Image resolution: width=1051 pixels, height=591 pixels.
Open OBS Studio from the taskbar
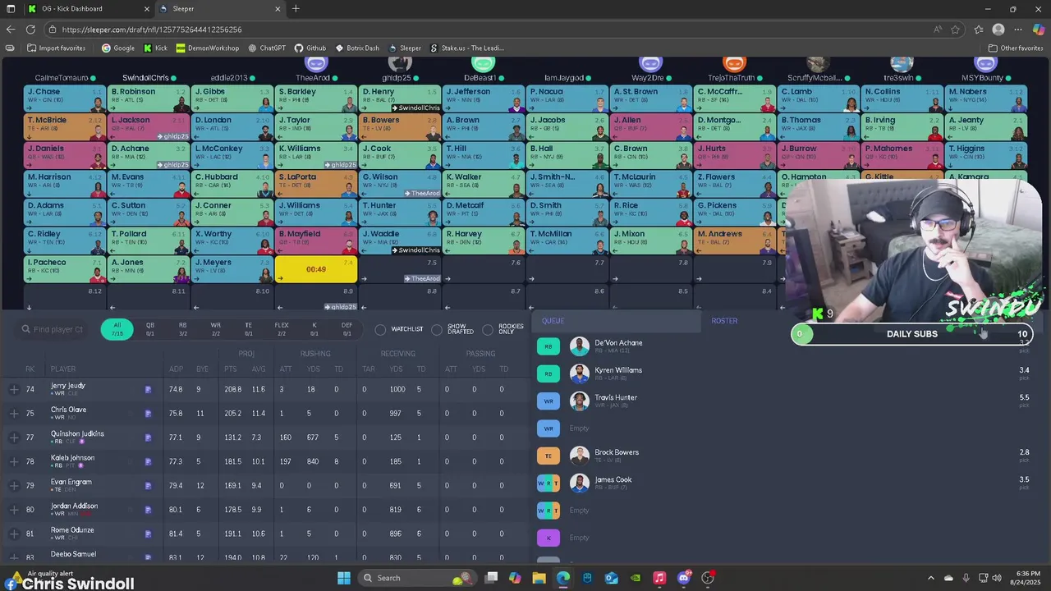point(708,578)
